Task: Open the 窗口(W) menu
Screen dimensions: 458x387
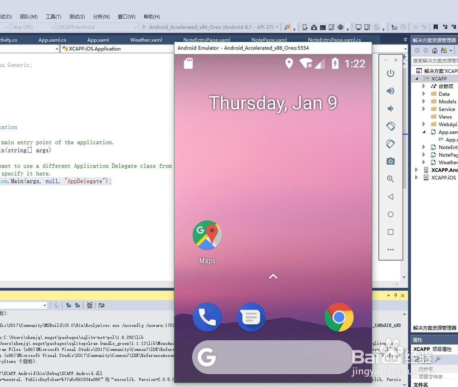Action: pos(126,16)
